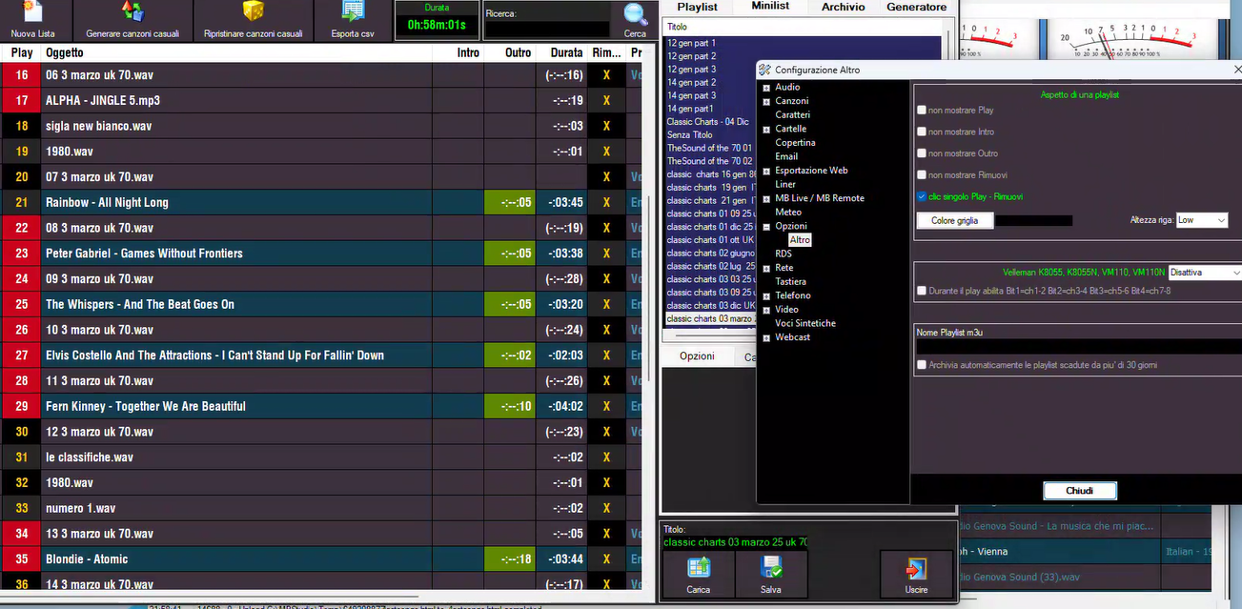
Task: Click the Uscire exit icon
Action: coord(915,569)
